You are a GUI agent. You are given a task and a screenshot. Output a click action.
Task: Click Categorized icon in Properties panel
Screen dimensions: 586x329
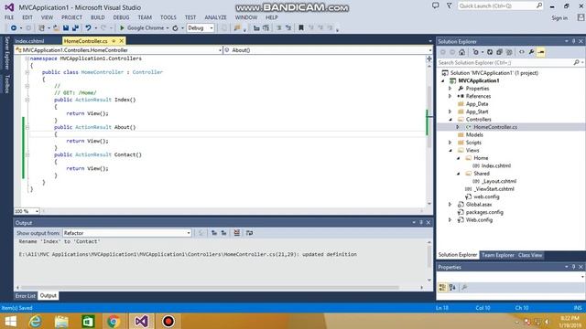pos(442,287)
